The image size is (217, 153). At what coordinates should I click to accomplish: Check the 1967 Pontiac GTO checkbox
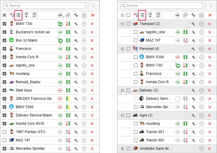(4, 132)
